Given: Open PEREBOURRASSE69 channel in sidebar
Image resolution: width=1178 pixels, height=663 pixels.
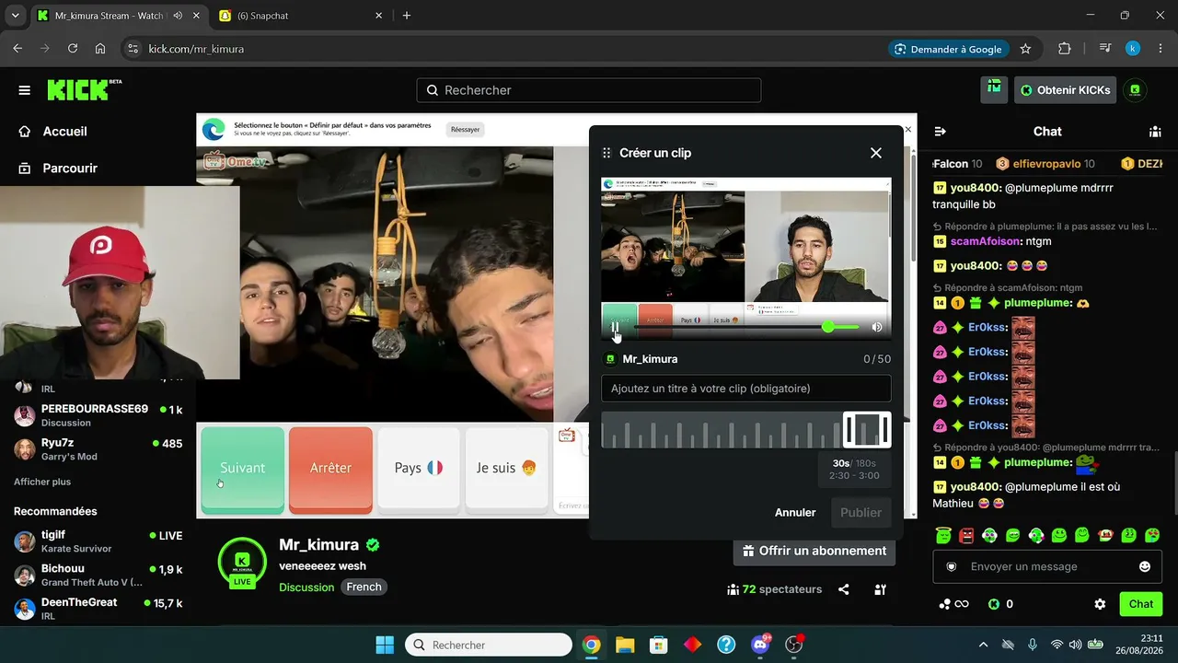Looking at the screenshot, I should coord(98,415).
